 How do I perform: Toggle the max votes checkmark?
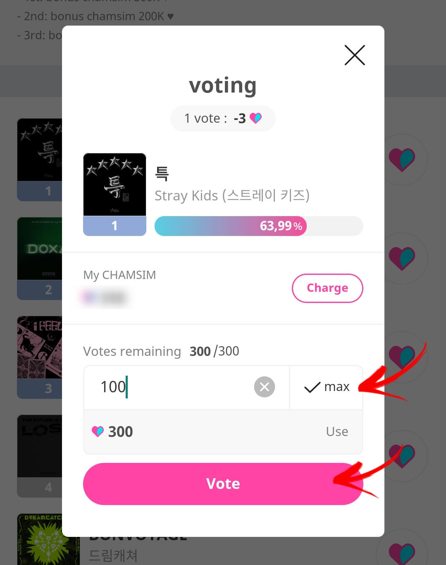point(327,387)
